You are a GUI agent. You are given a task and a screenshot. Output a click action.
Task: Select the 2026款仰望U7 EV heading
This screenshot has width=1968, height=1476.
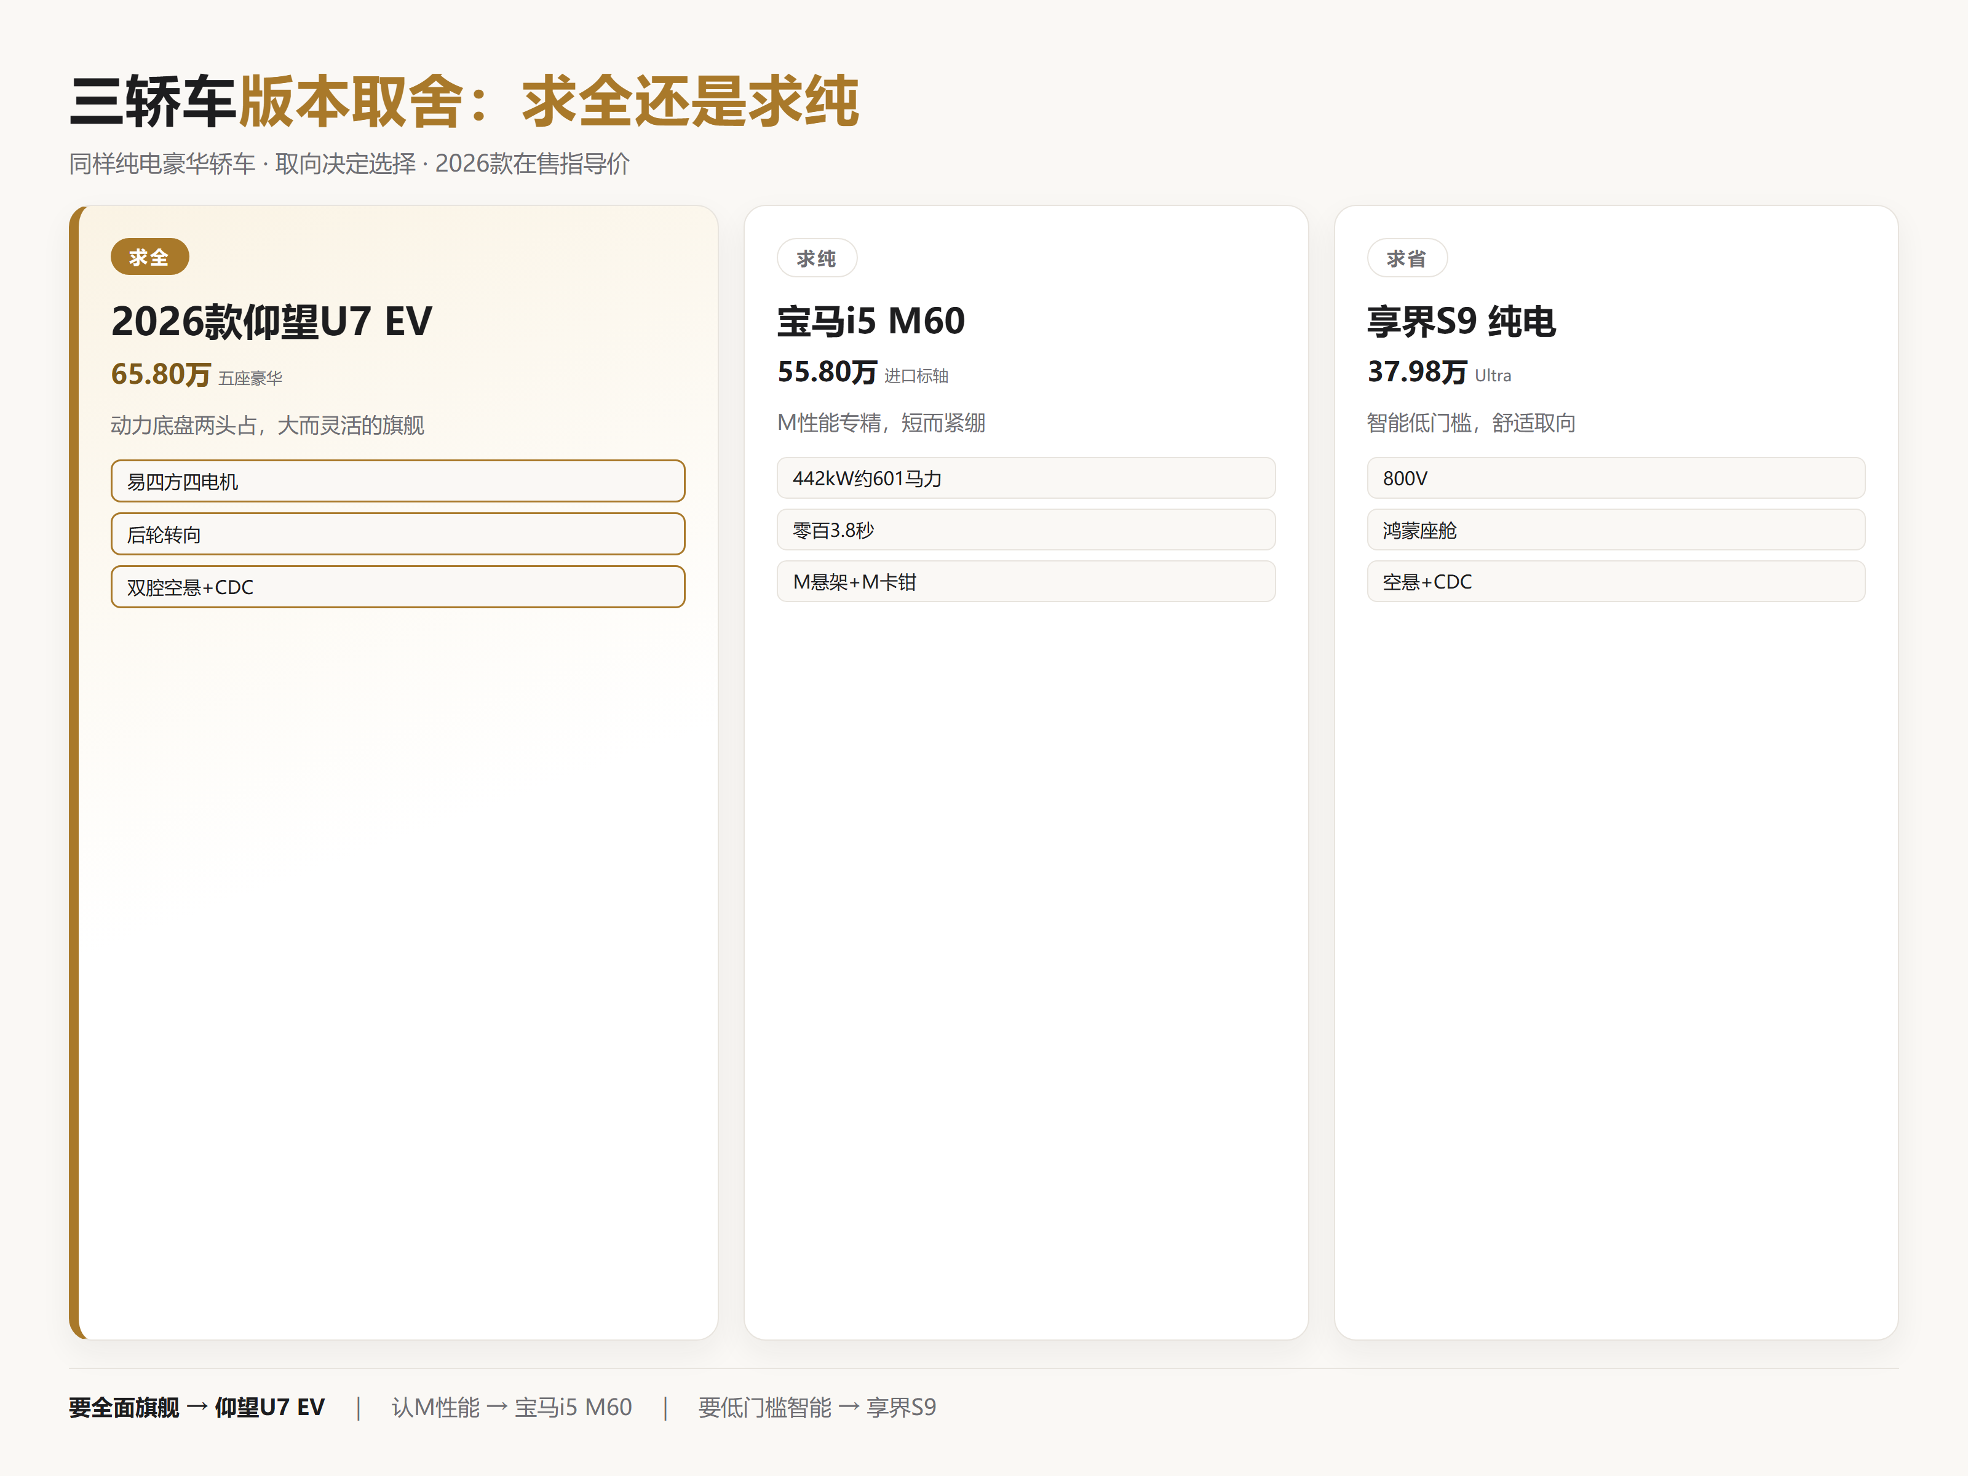pos(271,321)
